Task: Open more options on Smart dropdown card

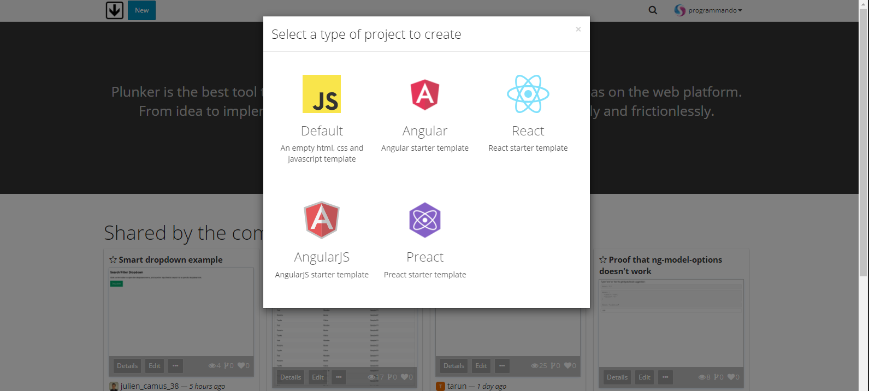Action: click(x=175, y=366)
